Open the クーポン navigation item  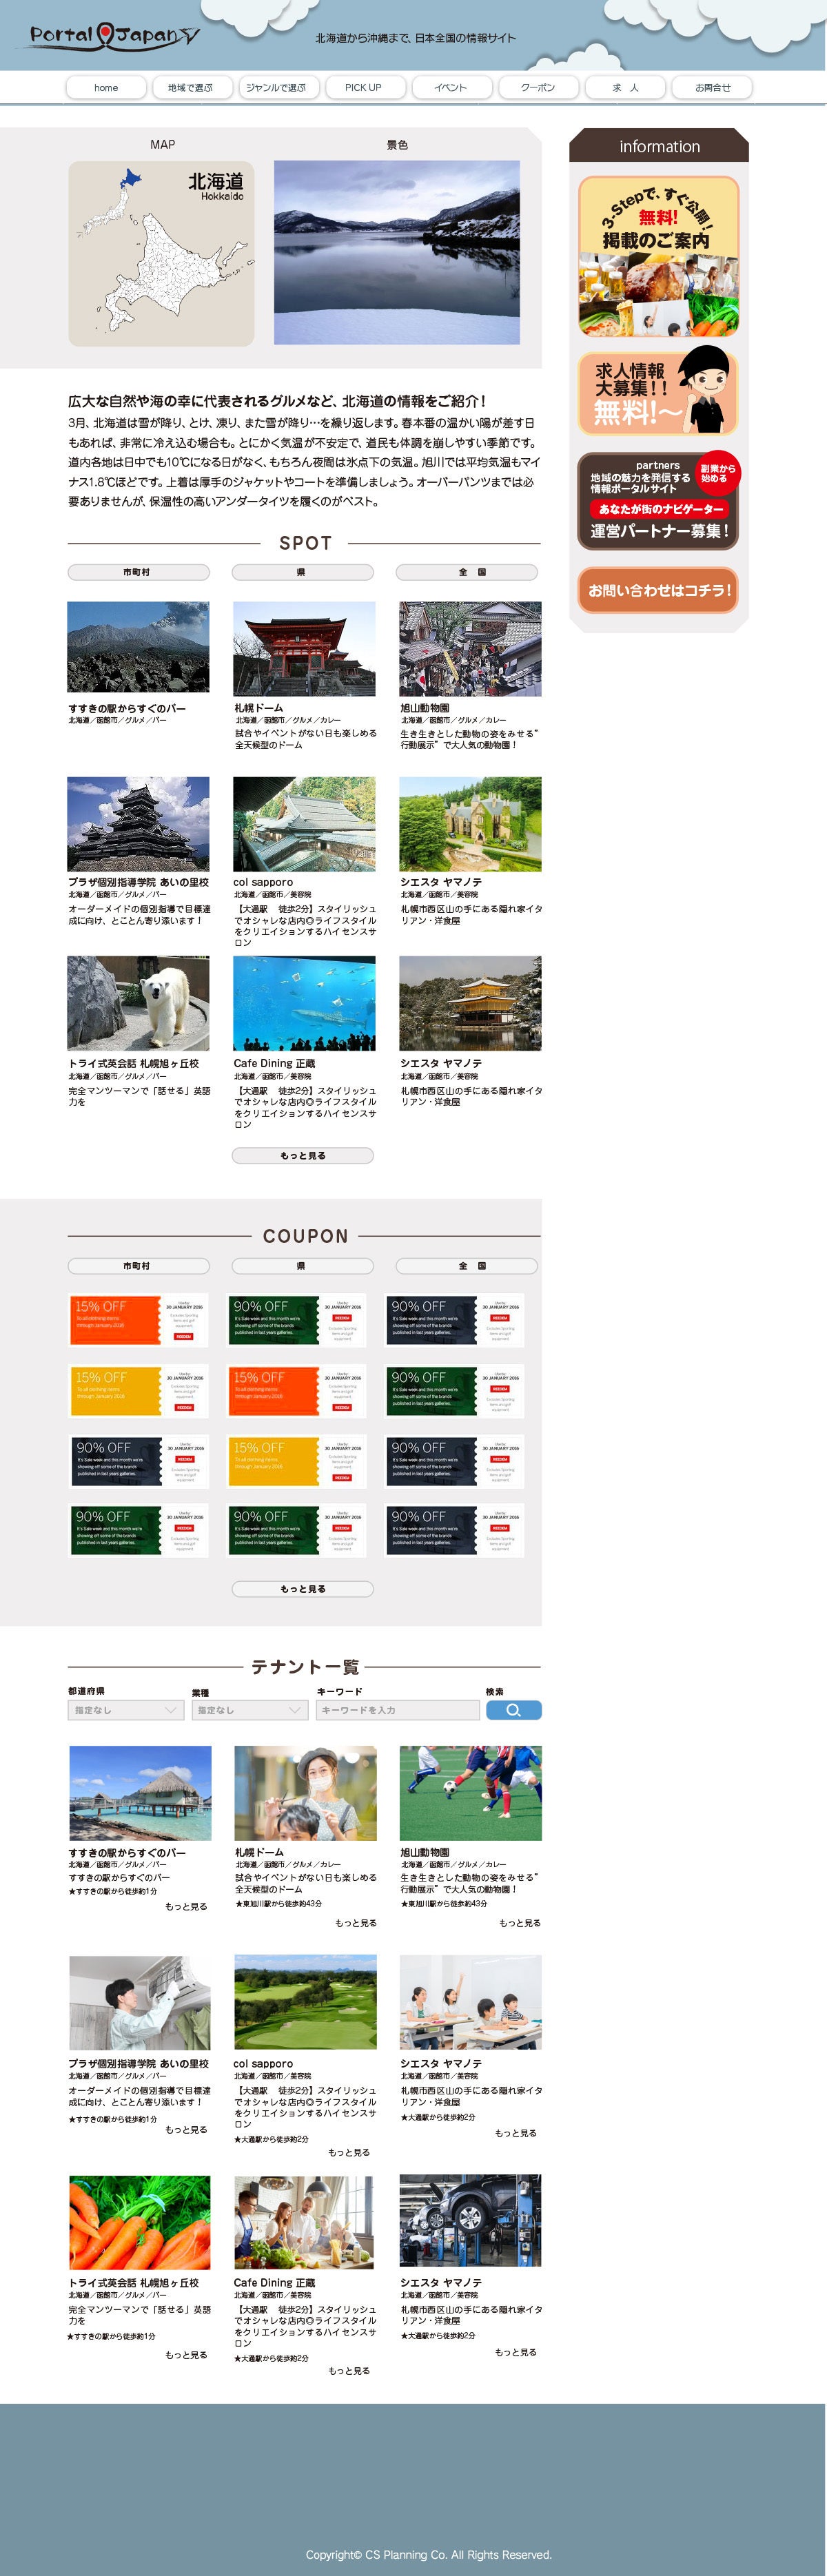click(x=537, y=88)
